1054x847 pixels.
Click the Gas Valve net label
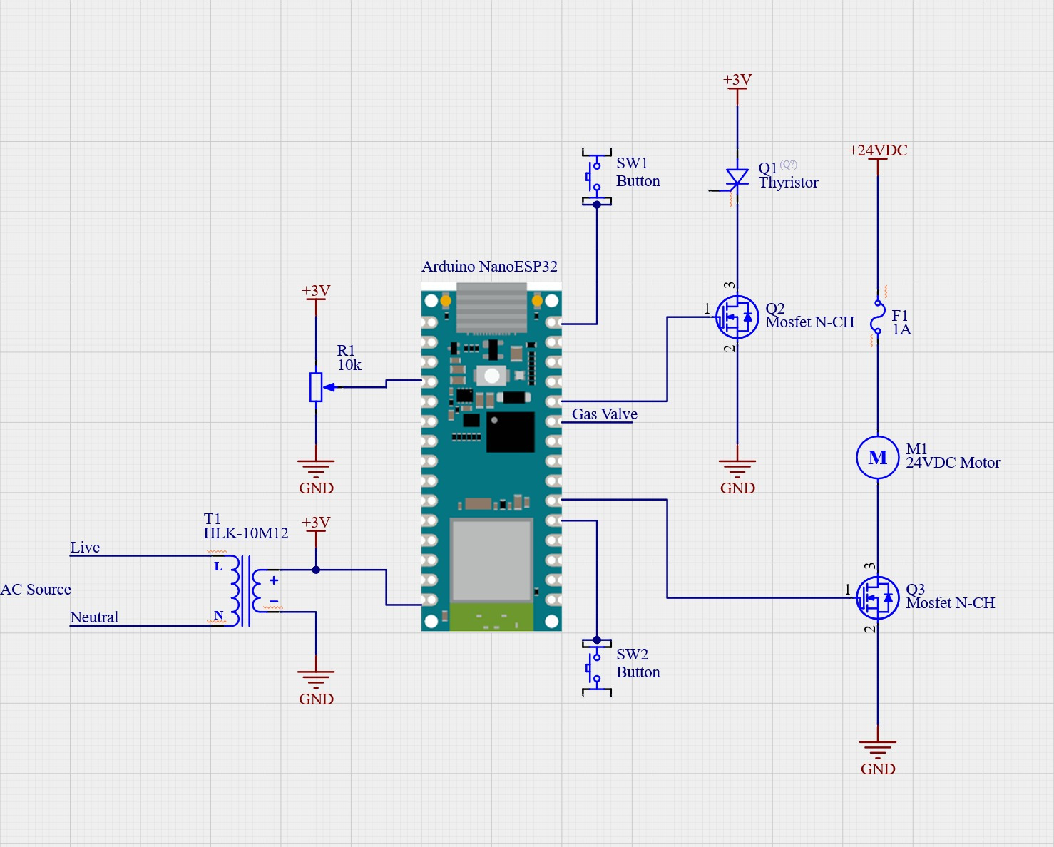pyautogui.click(x=604, y=414)
